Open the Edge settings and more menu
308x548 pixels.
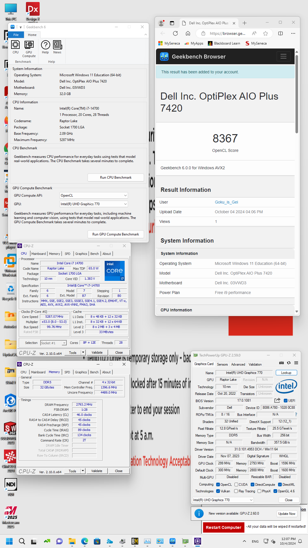pos(293,33)
